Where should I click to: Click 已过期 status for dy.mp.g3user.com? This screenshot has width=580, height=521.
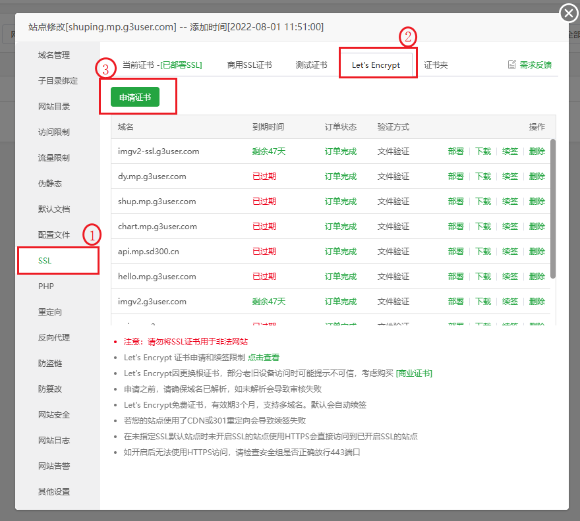264,177
